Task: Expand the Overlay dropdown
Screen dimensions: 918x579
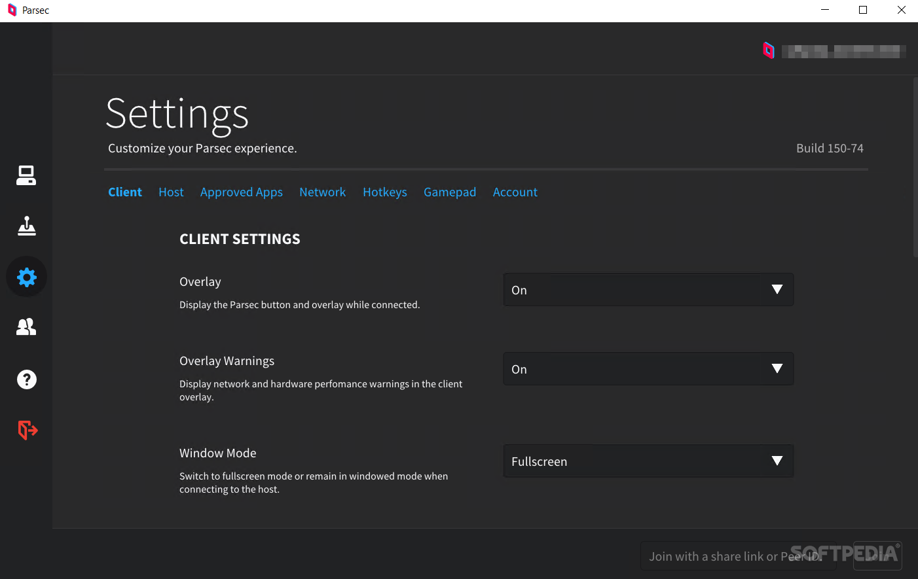Action: pos(648,290)
